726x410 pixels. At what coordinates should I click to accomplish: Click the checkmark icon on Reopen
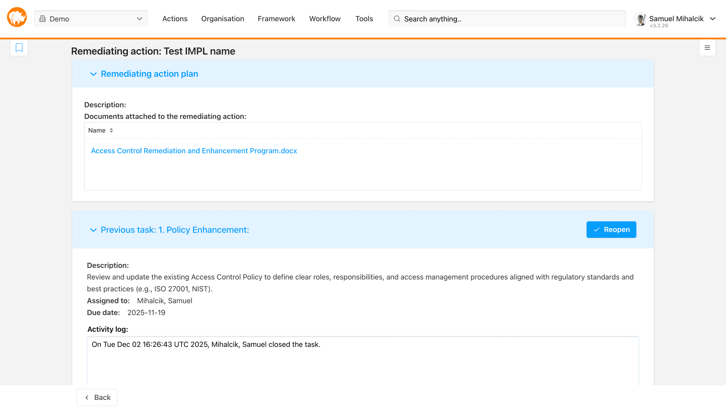[x=596, y=229]
